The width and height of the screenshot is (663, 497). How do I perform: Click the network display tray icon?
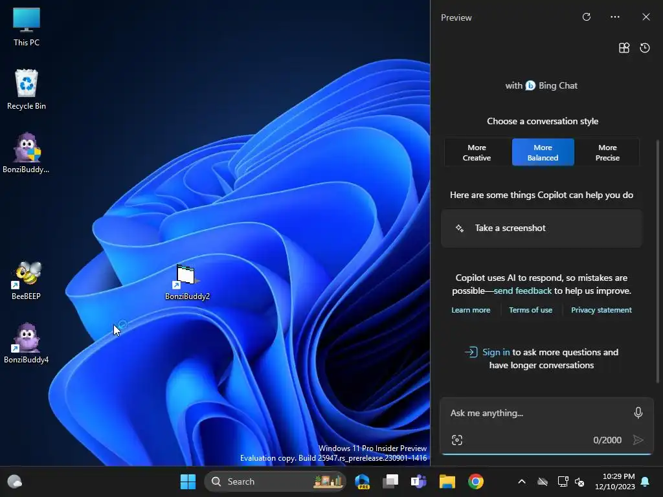click(563, 481)
